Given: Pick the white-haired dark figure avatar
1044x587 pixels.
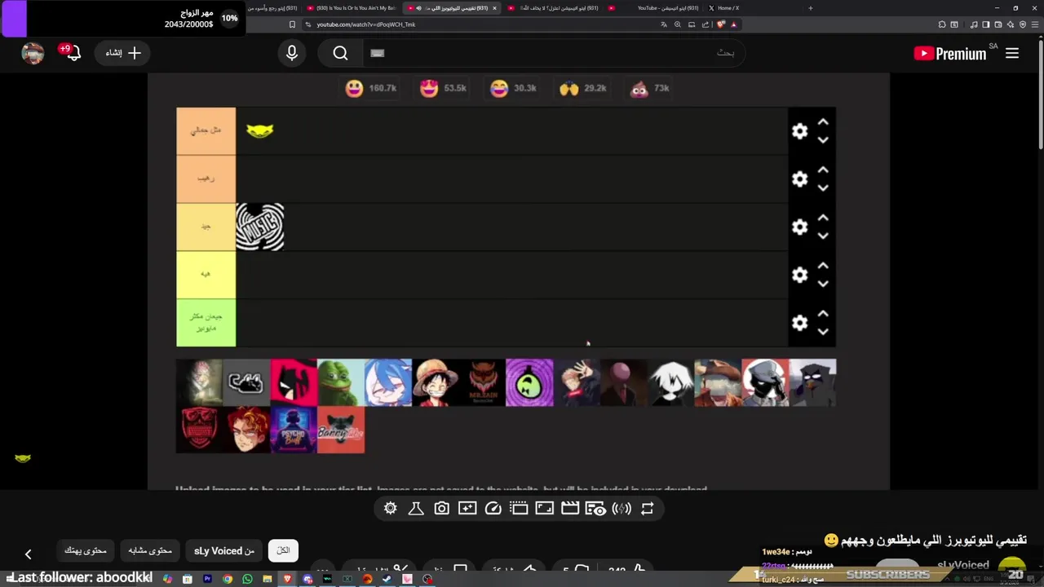Looking at the screenshot, I should tap(670, 382).
